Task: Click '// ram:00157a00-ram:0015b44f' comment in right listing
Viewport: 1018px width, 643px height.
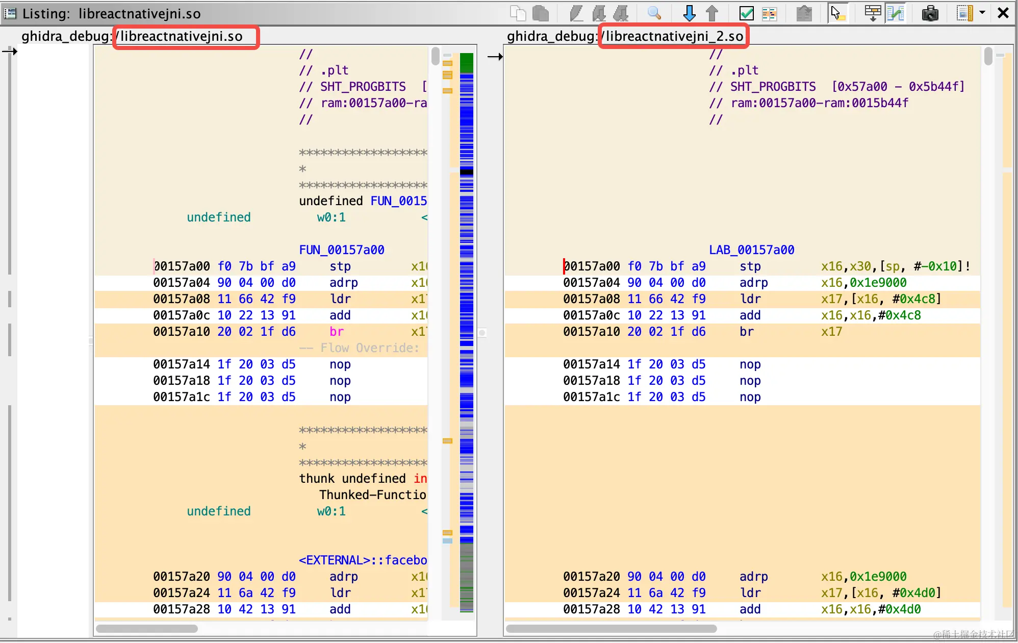Action: click(x=808, y=103)
